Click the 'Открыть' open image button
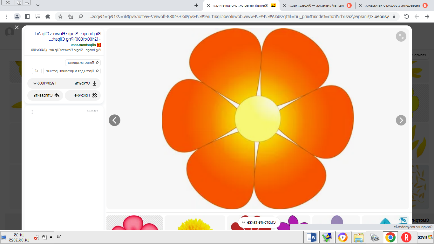The image size is (434, 244). [x=83, y=83]
